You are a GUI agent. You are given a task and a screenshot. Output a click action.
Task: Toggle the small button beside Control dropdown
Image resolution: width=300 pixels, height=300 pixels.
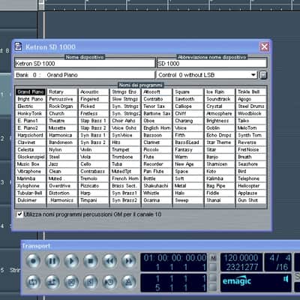263,75
